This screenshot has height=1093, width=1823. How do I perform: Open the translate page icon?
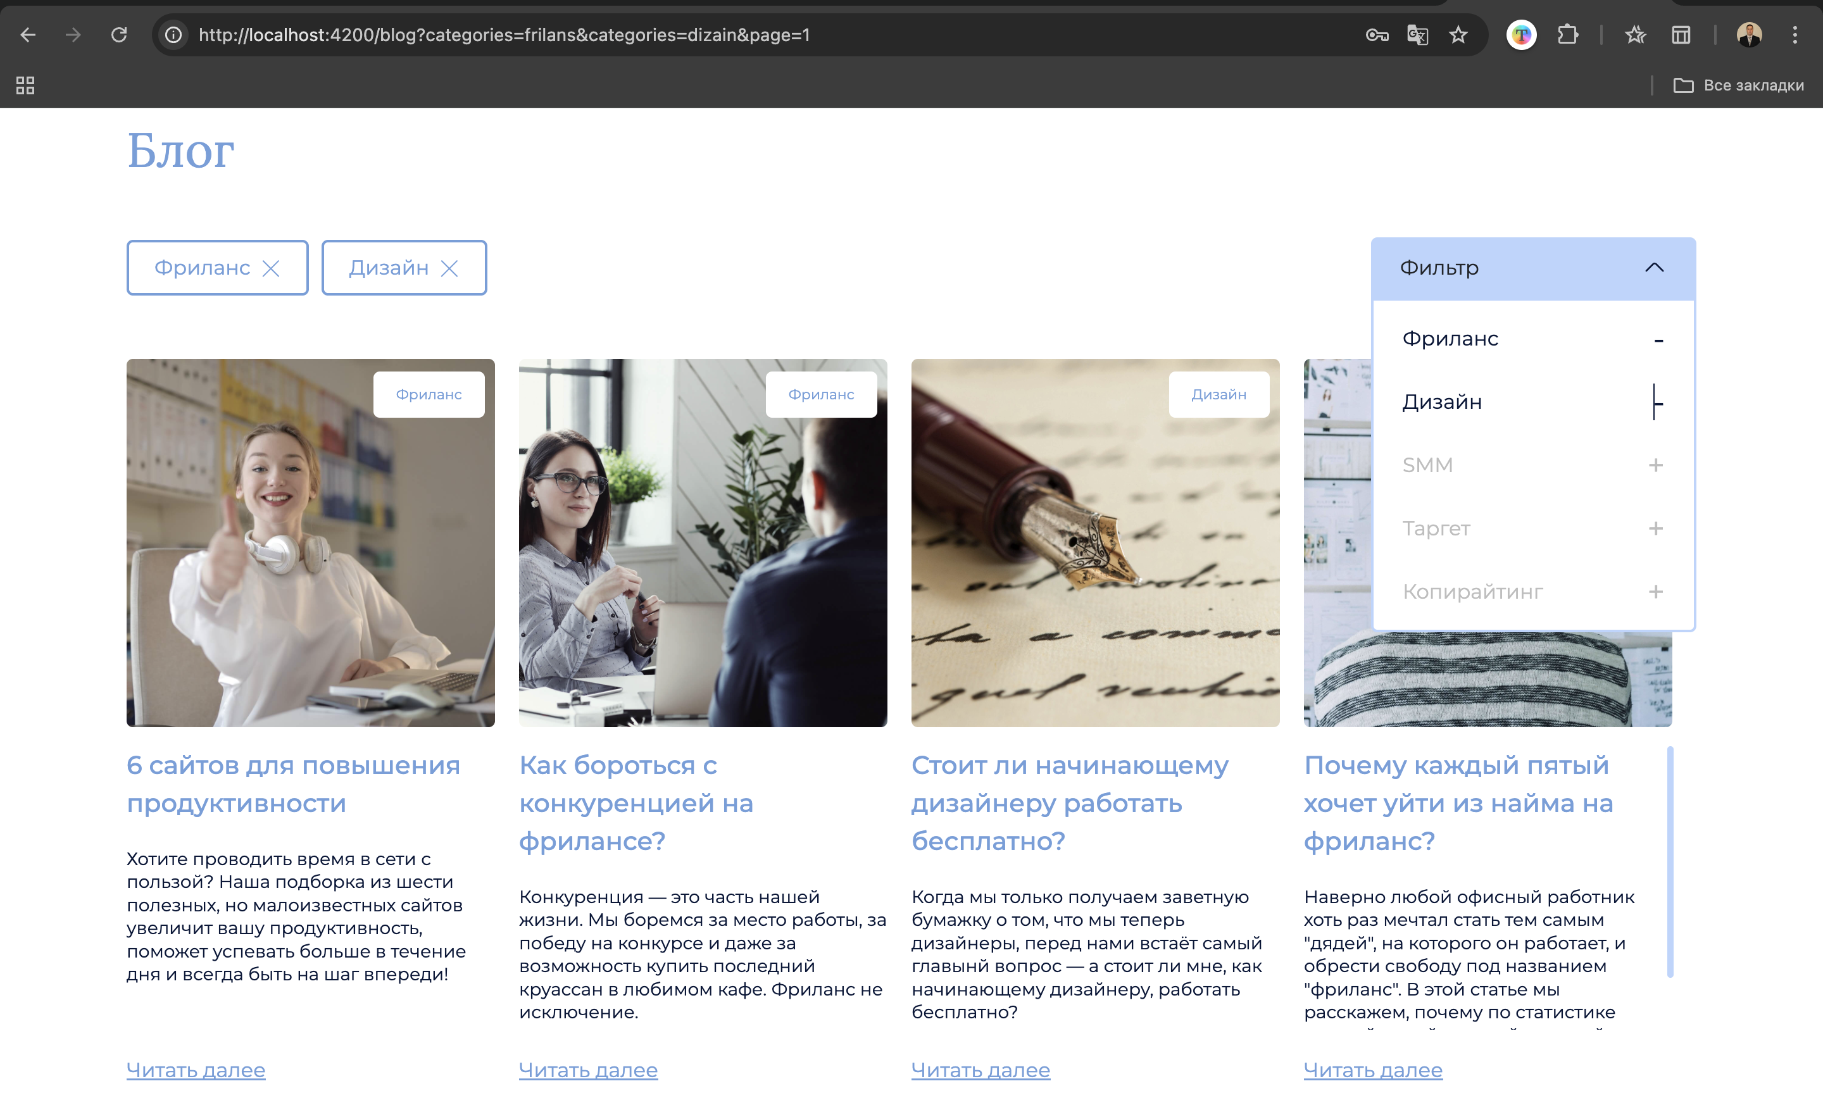1417,35
